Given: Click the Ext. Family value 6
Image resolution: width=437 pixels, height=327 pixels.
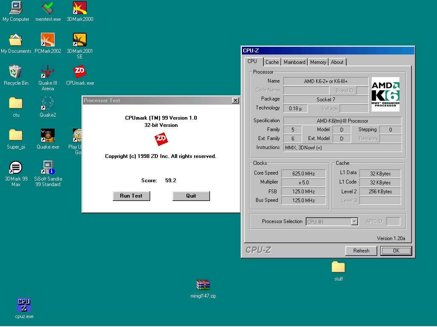Looking at the screenshot, I should point(293,138).
